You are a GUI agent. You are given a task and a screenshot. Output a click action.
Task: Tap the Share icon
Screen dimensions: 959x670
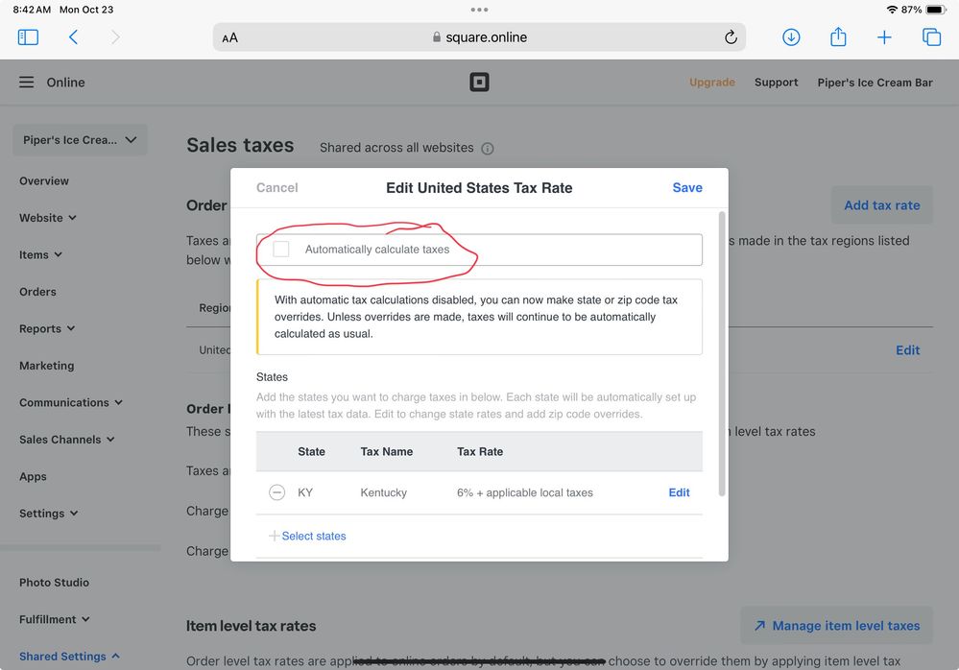[838, 37]
